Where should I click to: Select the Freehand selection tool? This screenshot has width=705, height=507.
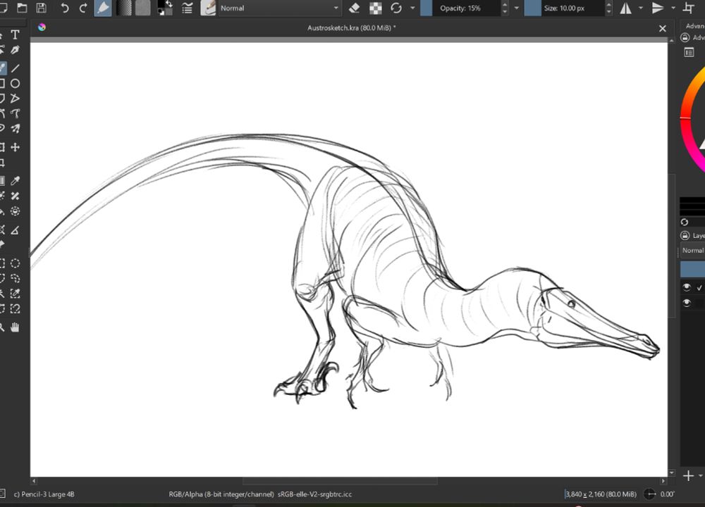(x=16, y=278)
